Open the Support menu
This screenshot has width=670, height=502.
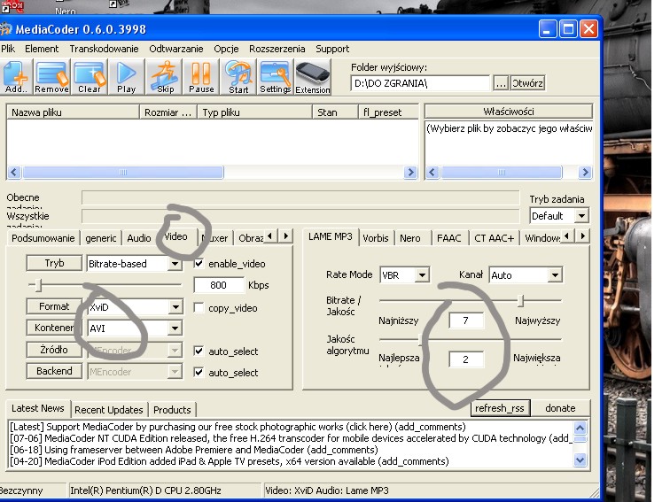pyautogui.click(x=332, y=49)
